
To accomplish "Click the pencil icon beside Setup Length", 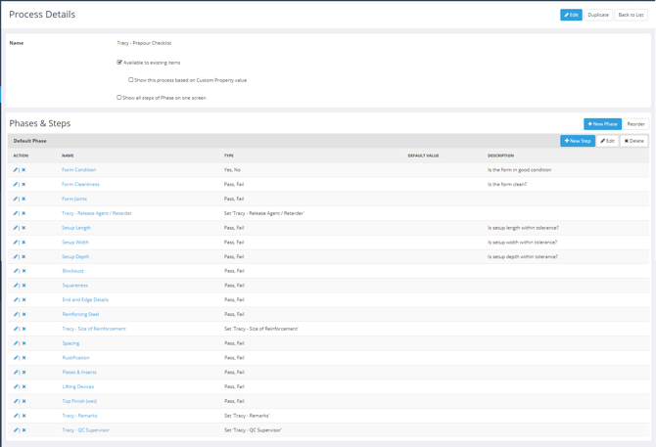I will (16, 228).
